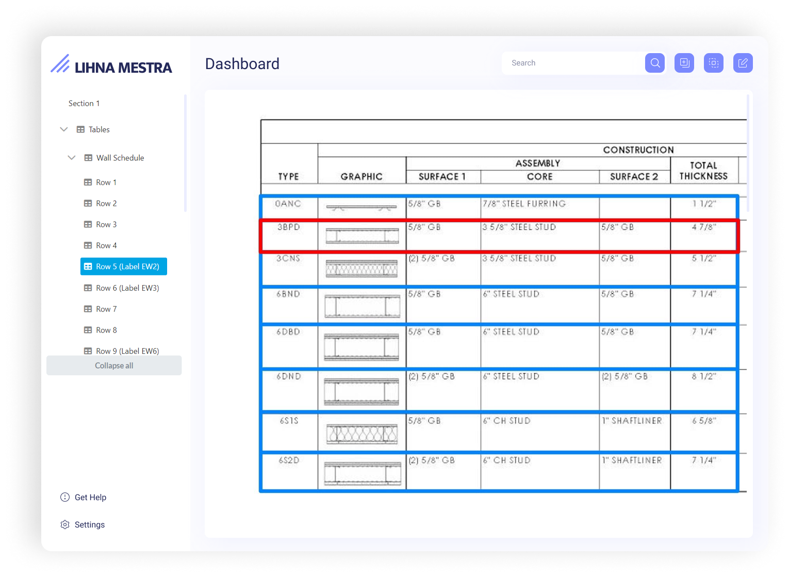The image size is (789, 577).
Task: Click the table icon next to Tables
Action: coord(80,129)
